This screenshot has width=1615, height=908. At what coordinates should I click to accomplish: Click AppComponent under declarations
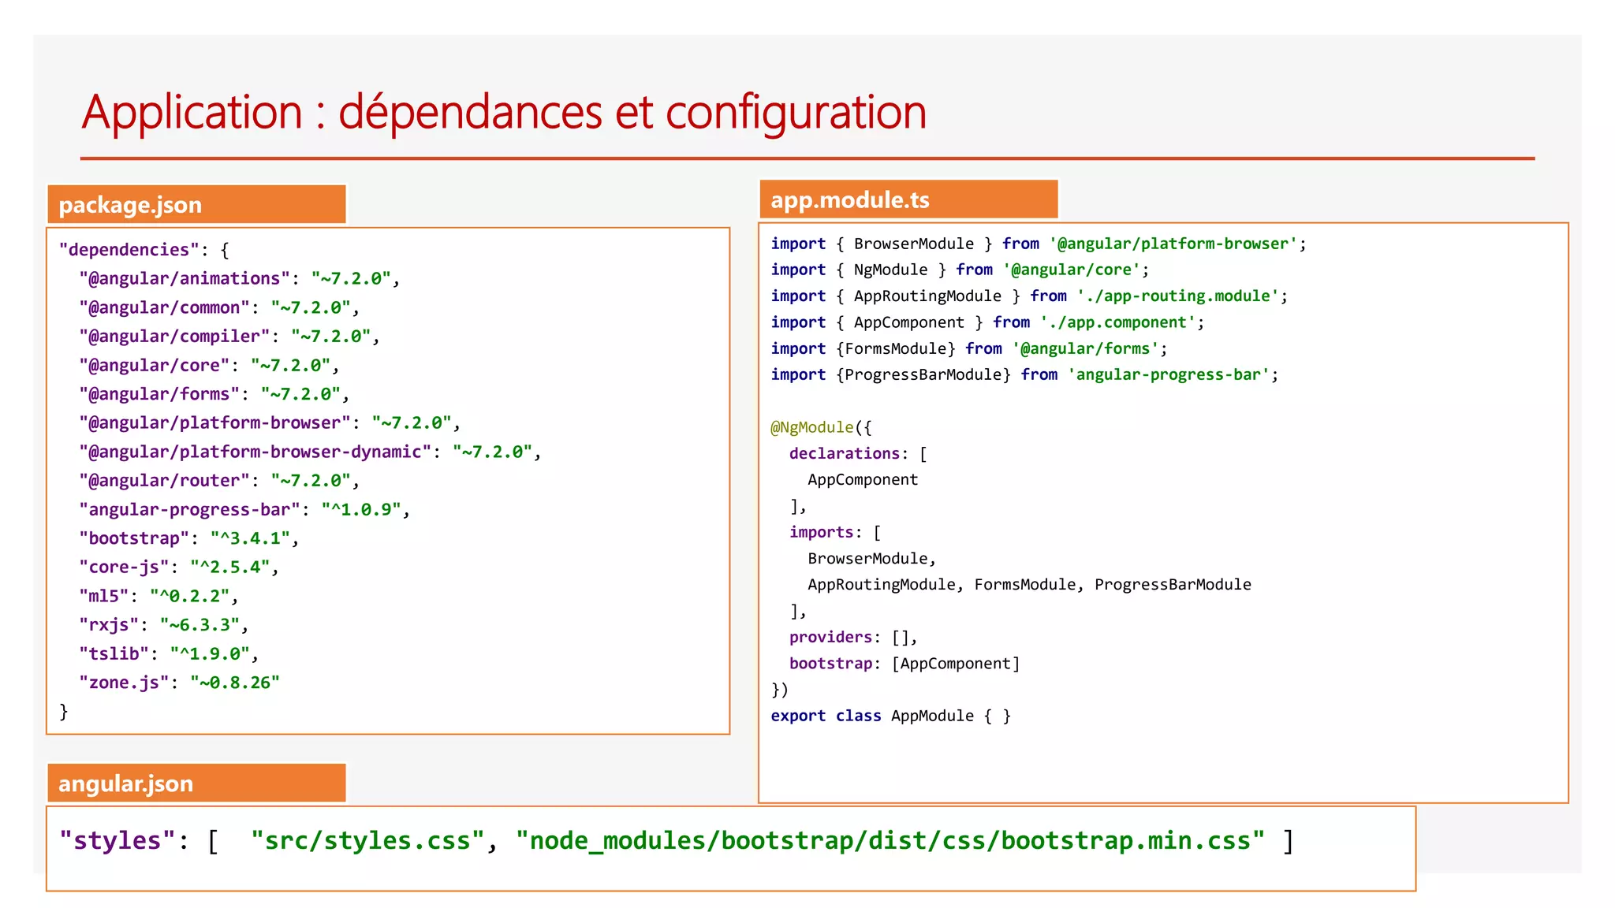pyautogui.click(x=863, y=480)
